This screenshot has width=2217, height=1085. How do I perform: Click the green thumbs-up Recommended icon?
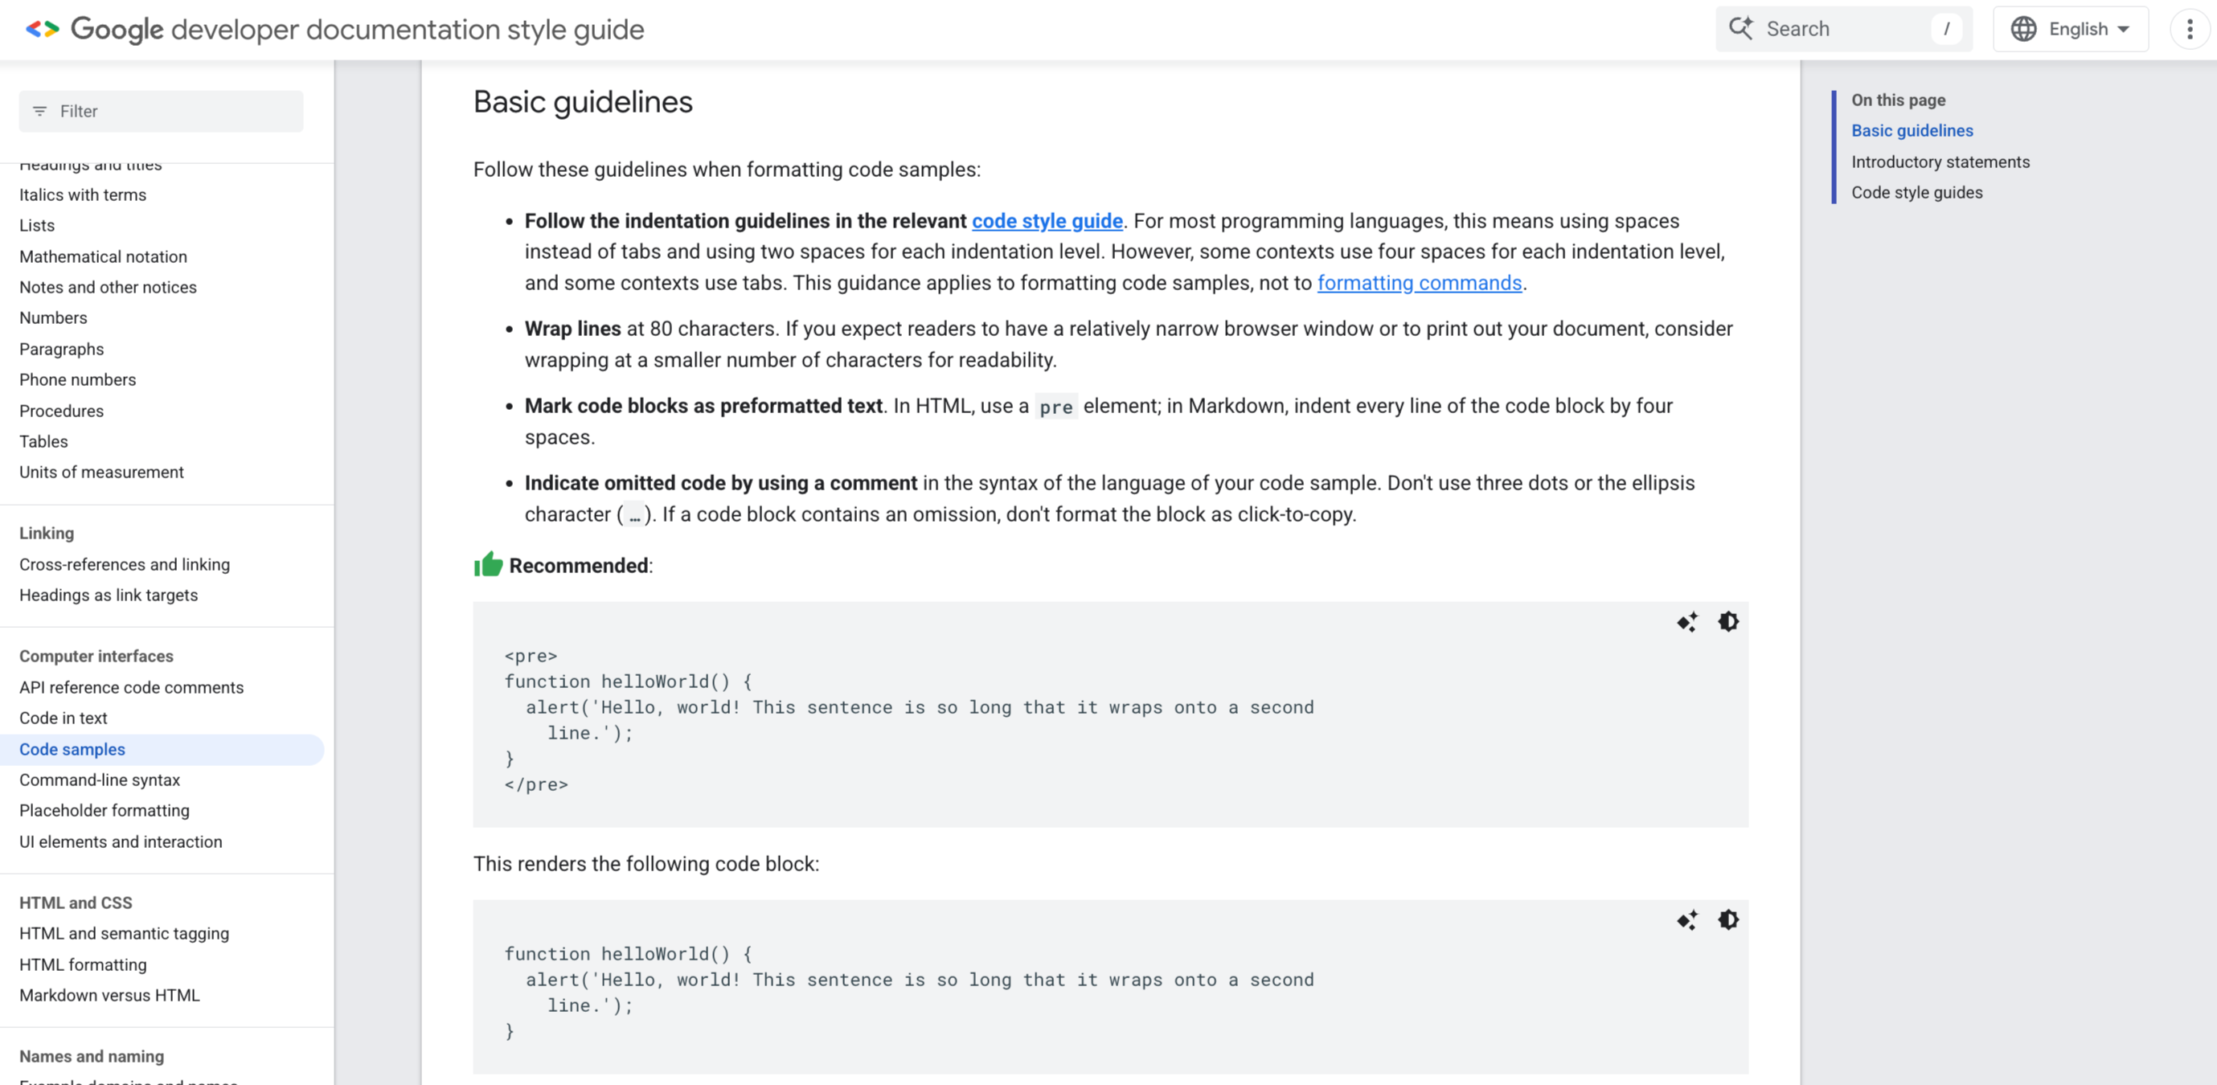[488, 564]
